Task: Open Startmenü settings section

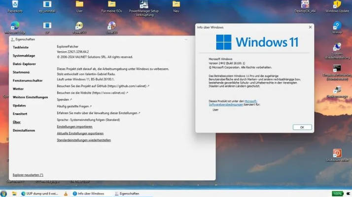Action: [x=21, y=72]
